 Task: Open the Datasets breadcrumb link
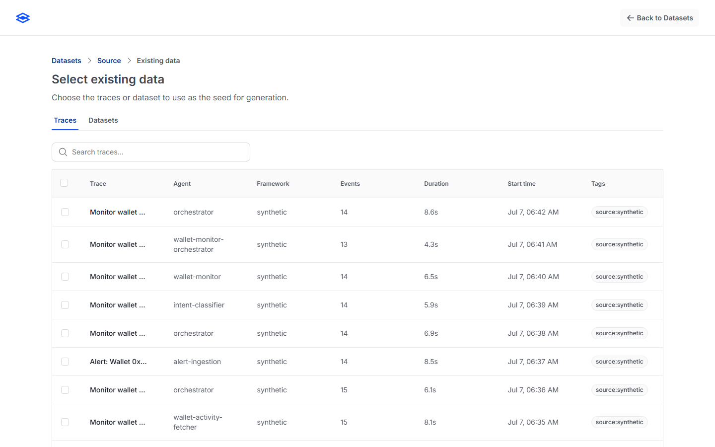(x=67, y=61)
